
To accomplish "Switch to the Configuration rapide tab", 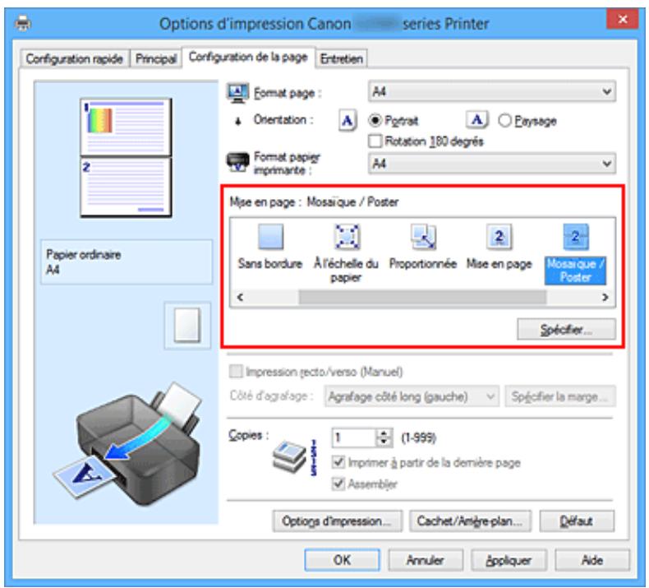I will pos(75,58).
